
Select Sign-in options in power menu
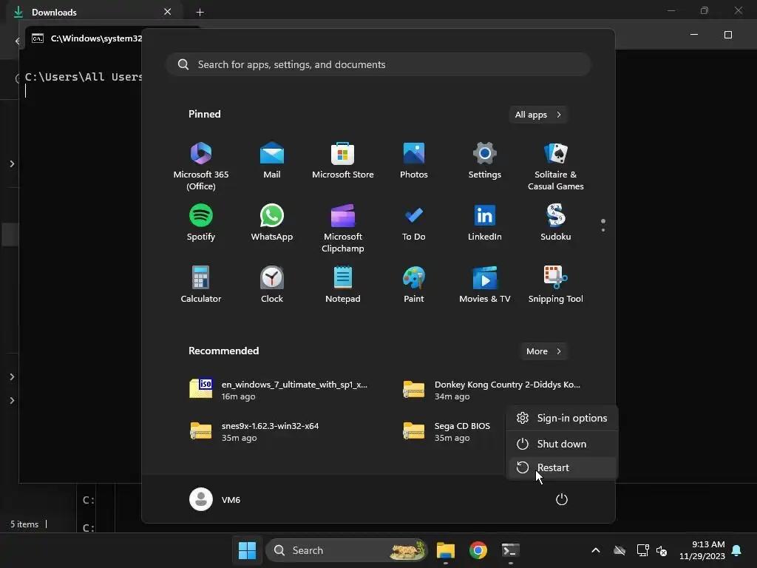pos(562,419)
